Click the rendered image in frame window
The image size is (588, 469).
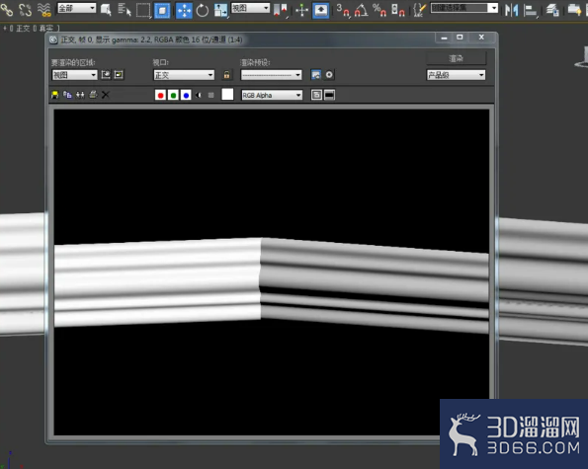272,273
